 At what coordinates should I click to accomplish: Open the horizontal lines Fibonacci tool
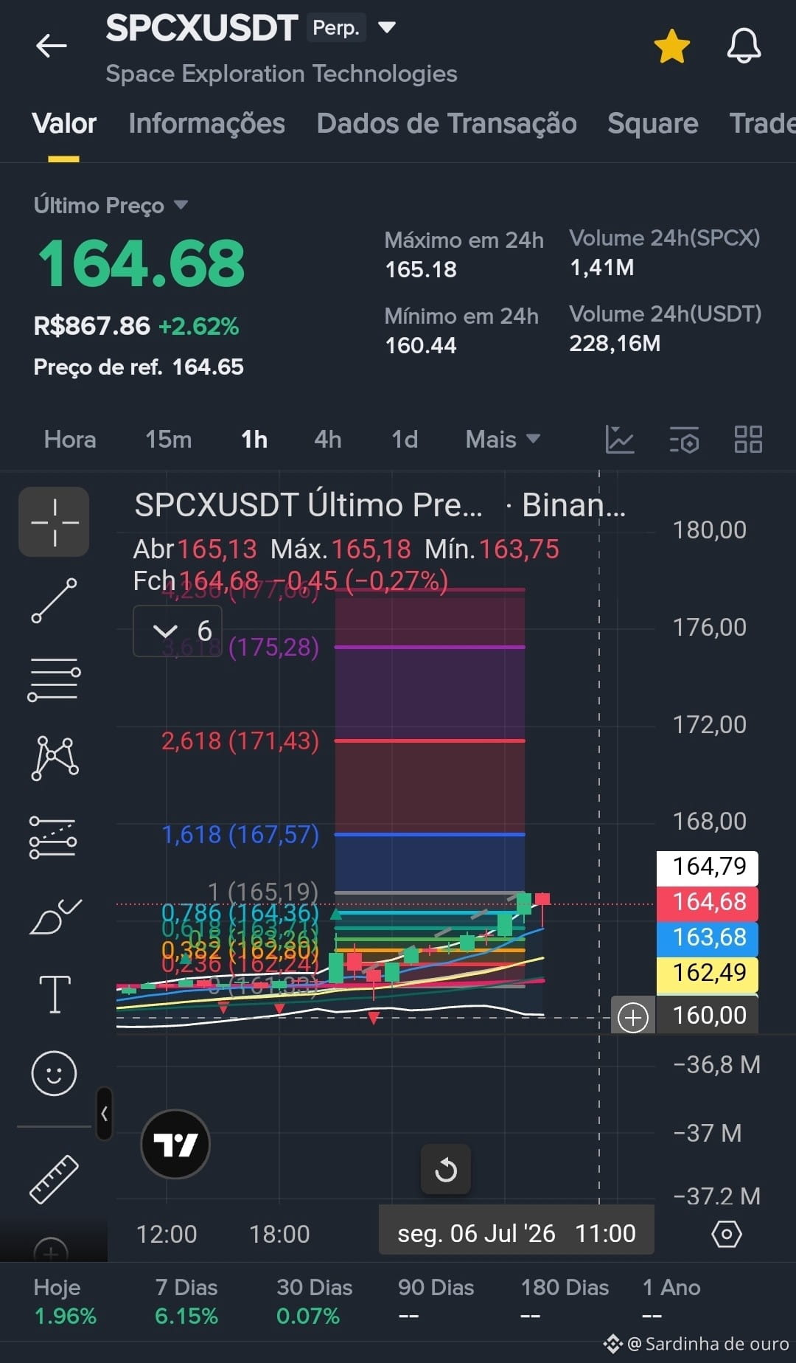point(55,679)
